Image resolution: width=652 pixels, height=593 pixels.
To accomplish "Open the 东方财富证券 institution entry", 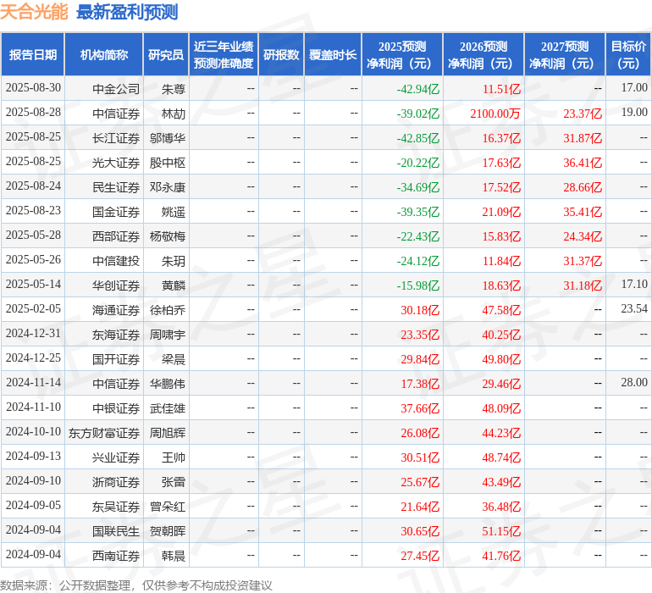I will click(x=104, y=433).
